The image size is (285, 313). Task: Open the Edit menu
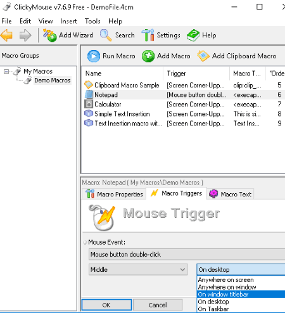tap(25, 21)
